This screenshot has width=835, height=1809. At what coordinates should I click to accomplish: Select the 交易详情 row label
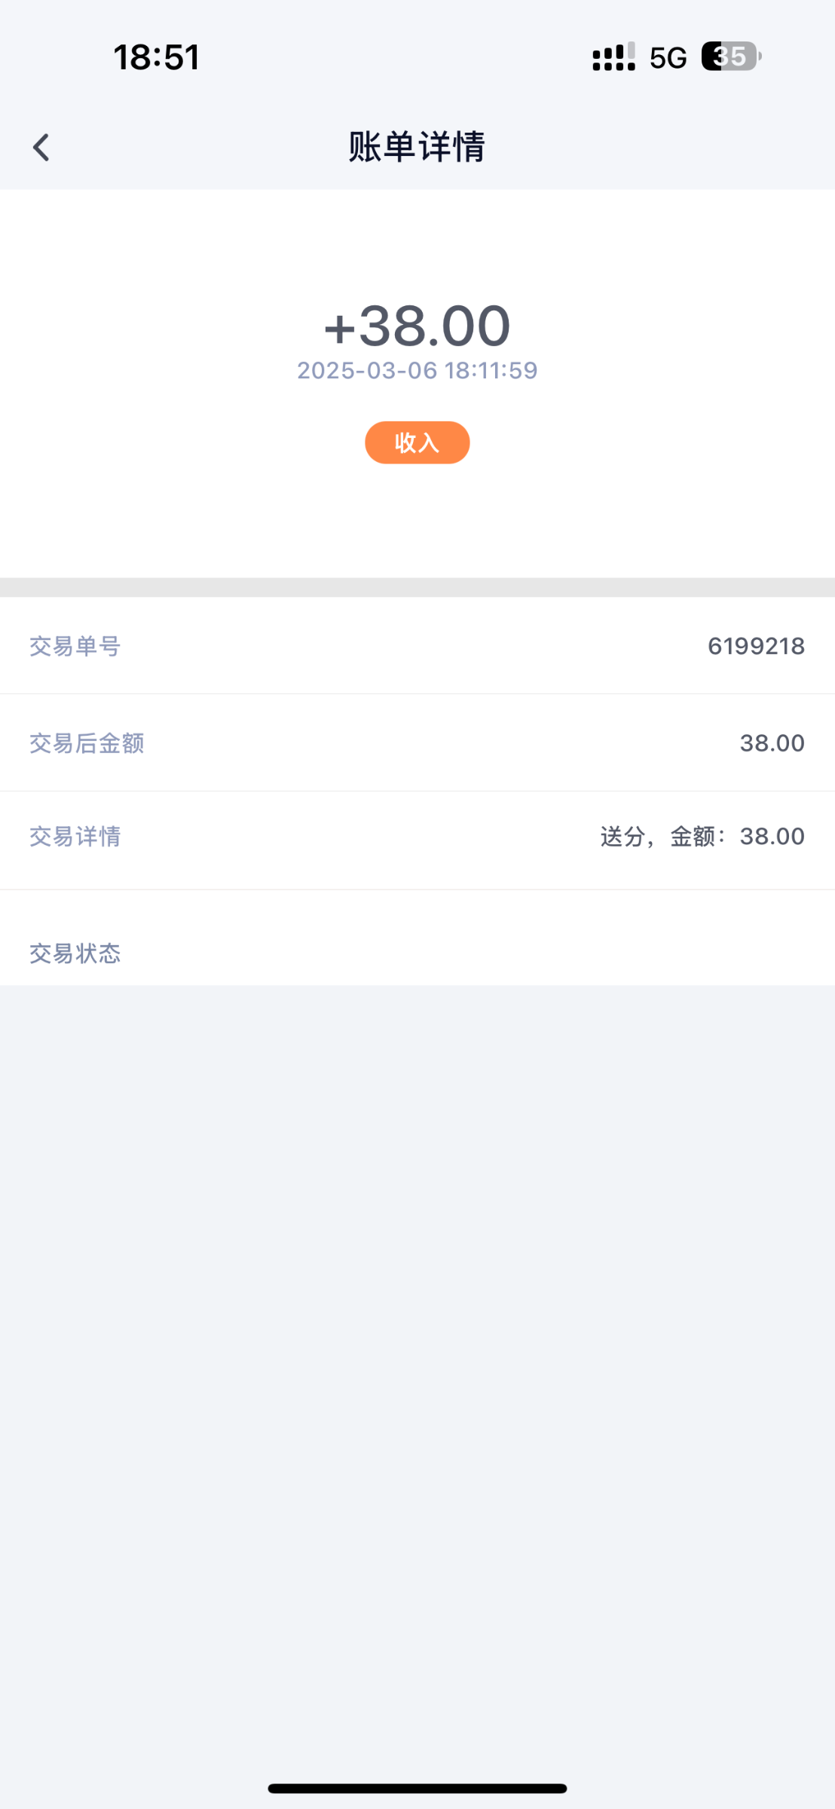tap(75, 837)
